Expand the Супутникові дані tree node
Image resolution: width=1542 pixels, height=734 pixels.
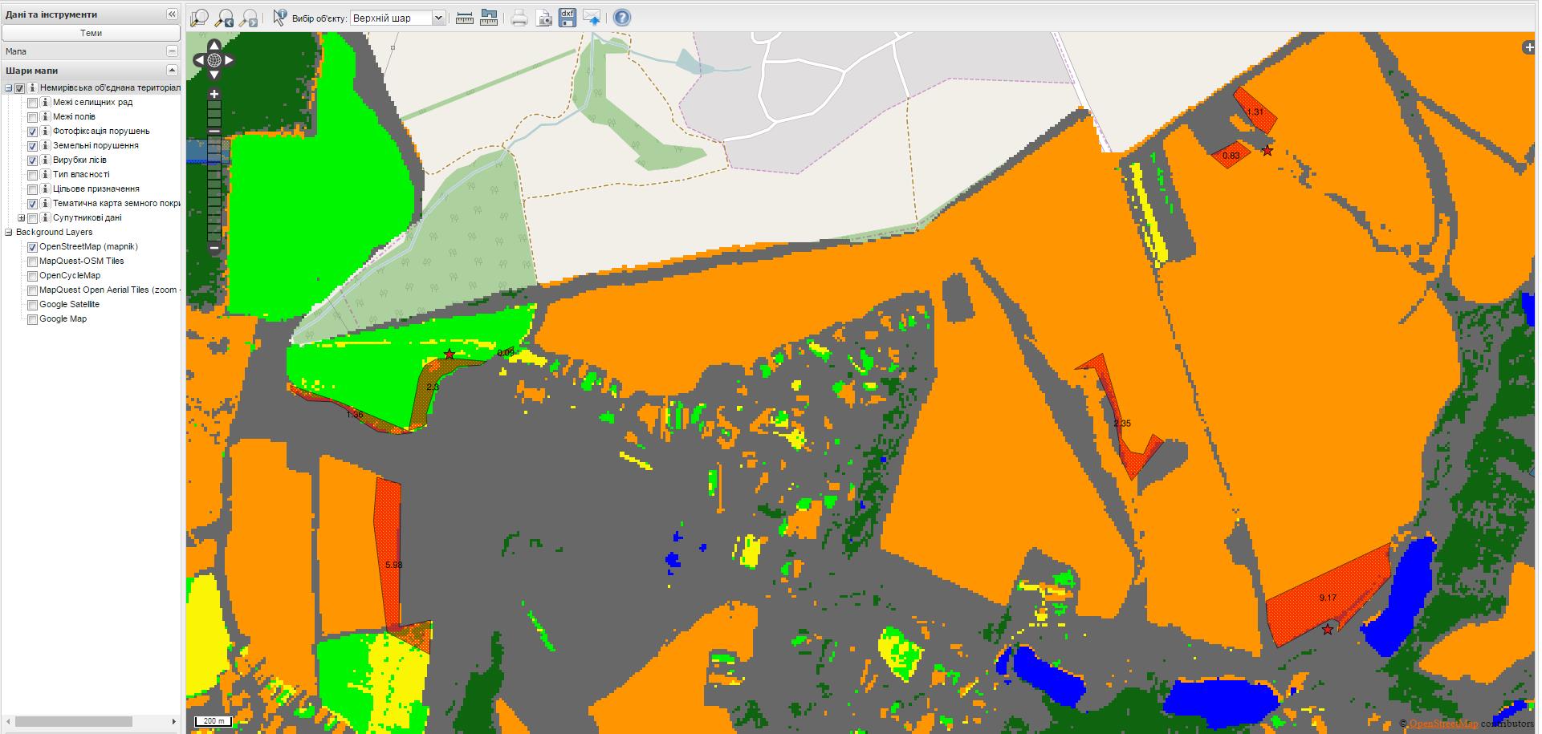[22, 218]
